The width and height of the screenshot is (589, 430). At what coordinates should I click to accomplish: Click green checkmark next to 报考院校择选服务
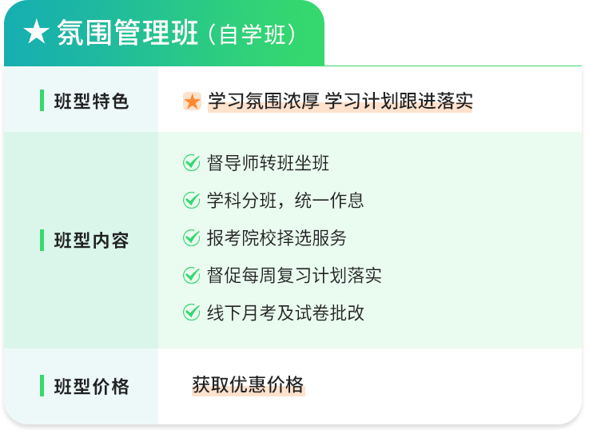pos(192,237)
